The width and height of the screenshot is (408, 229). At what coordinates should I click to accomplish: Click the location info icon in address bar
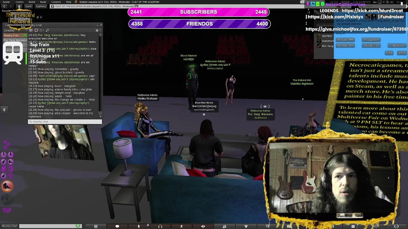tap(53, 6)
